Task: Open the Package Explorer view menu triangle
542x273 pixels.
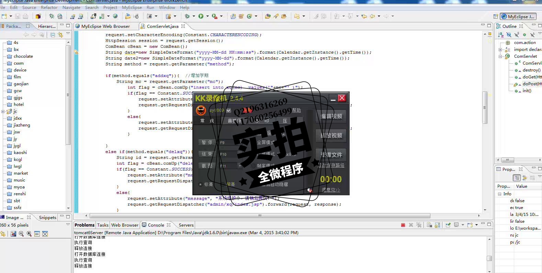Action: (x=68, y=34)
